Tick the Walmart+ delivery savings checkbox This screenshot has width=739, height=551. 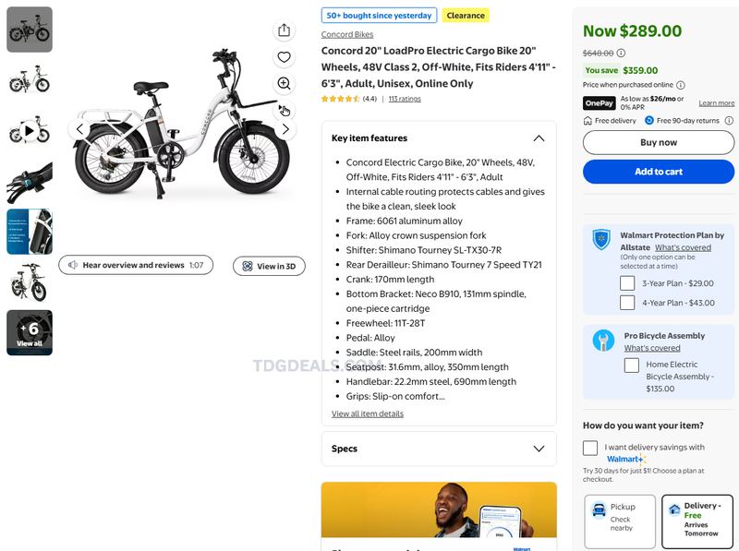click(590, 448)
